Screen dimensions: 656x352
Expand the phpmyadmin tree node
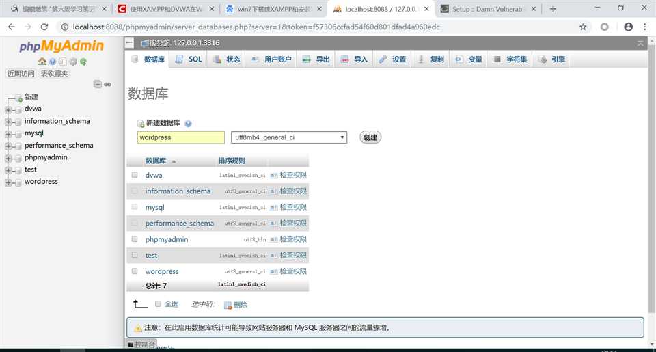click(x=8, y=159)
